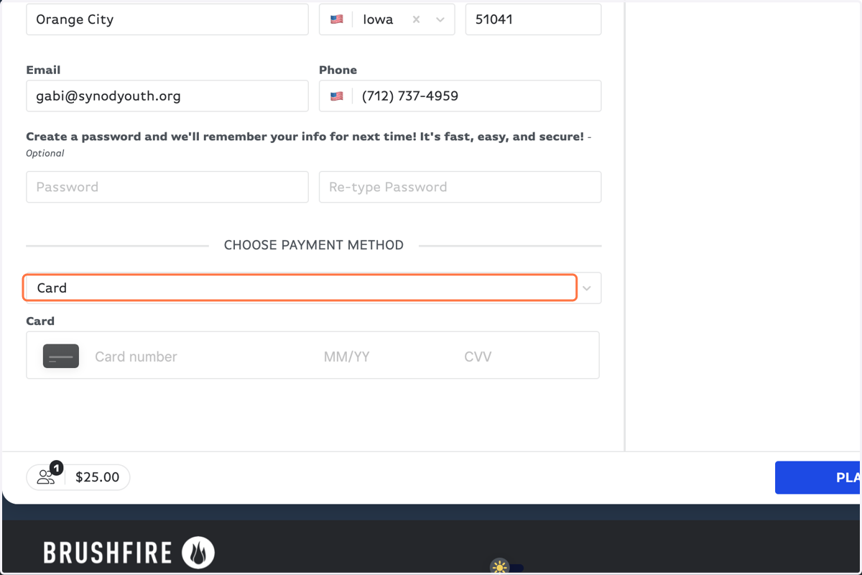Viewport: 862px width, 575px height.
Task: Click the blue place order button
Action: (x=818, y=477)
